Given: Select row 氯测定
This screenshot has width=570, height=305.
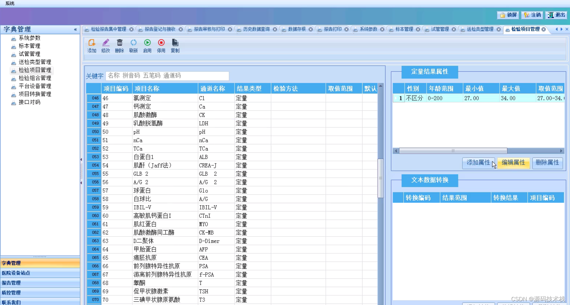Looking at the screenshot, I should [x=232, y=98].
